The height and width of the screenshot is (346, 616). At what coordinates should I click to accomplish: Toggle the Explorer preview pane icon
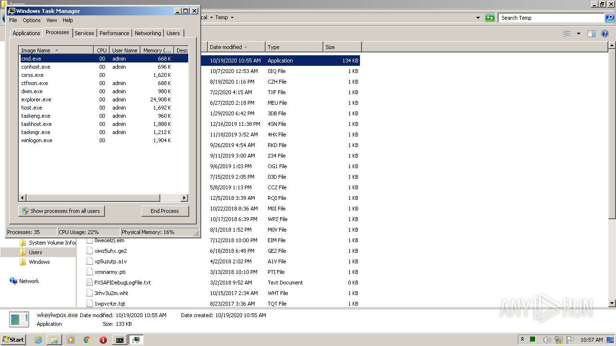[591, 34]
